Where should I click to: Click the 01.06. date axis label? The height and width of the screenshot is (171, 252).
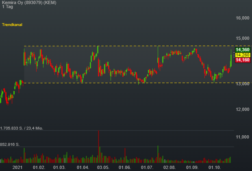[x=125, y=167]
